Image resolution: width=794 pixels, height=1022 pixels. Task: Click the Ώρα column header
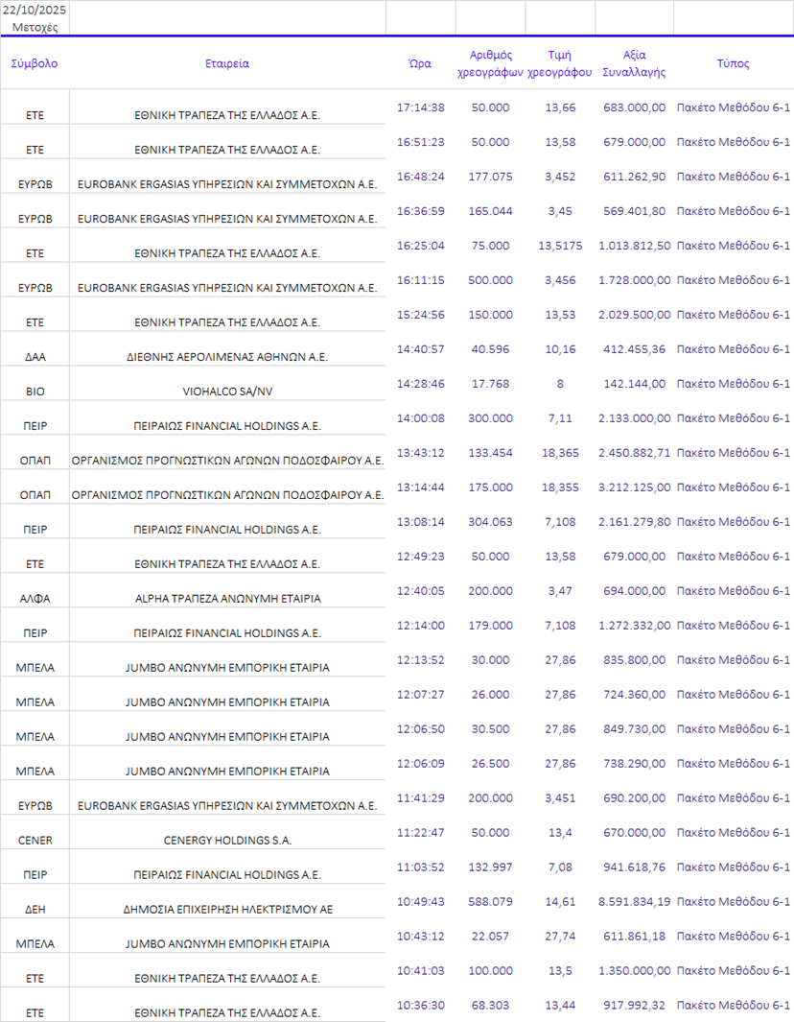click(420, 63)
